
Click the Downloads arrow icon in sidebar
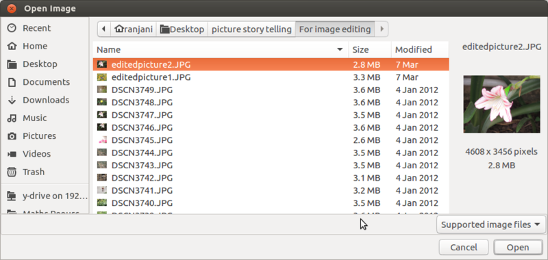click(12, 100)
